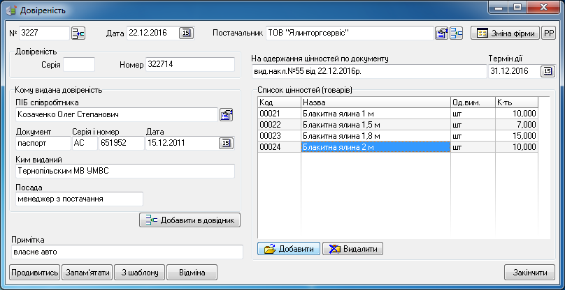Click the supplier list lookup icon
This screenshot has height=290, width=565.
pos(457,33)
